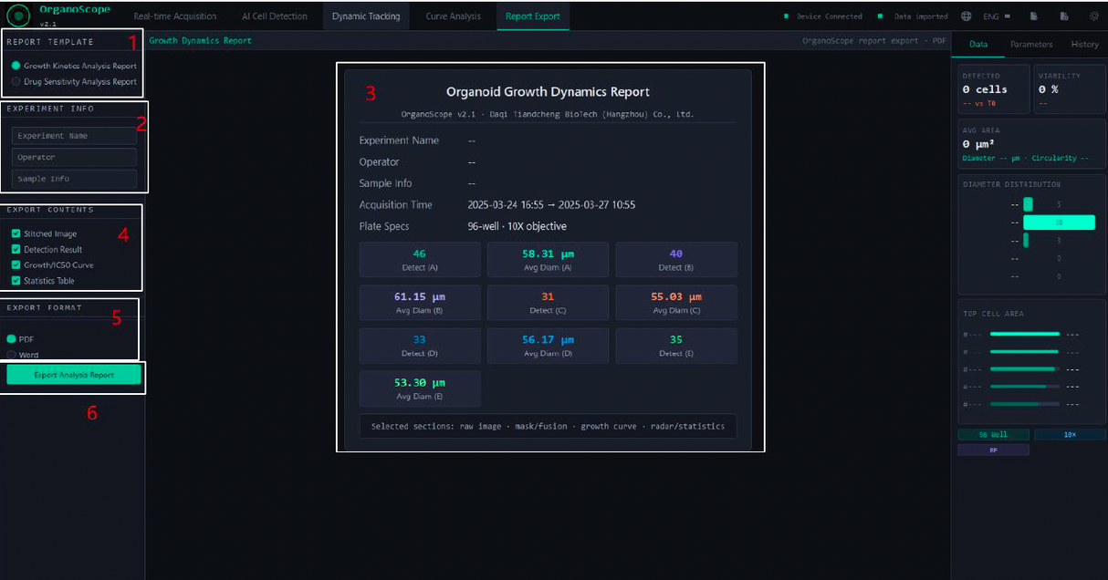
Task: Click the Detect (A) card showing 46
Action: [x=420, y=259]
